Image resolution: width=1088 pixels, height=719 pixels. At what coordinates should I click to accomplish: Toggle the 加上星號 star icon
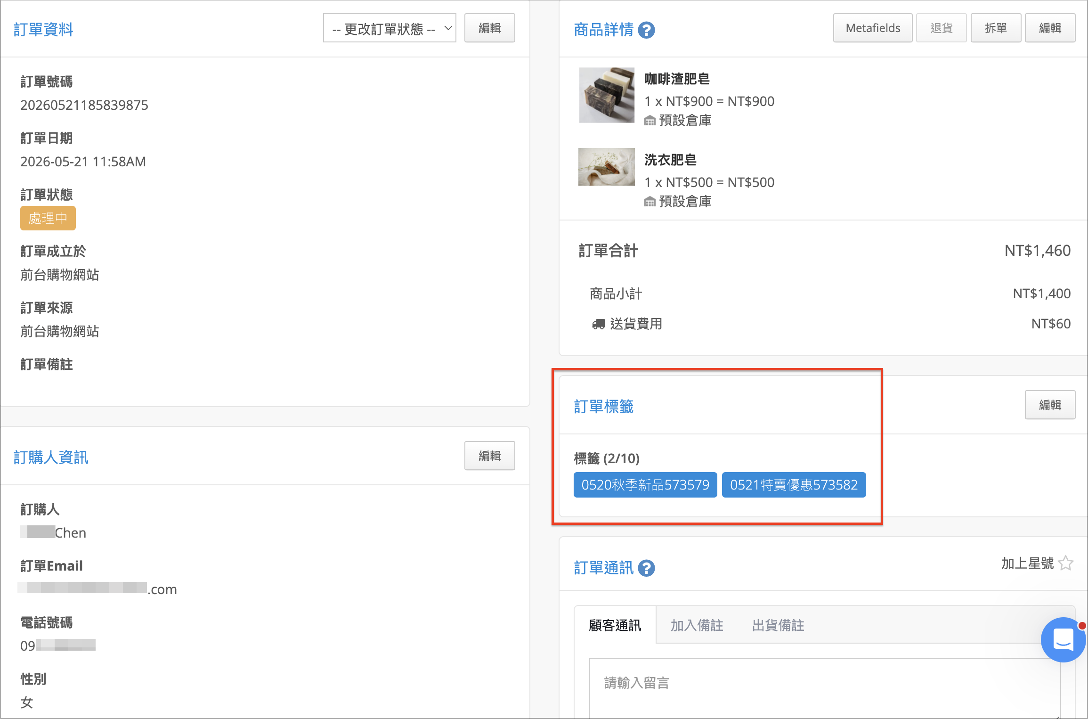coord(1065,563)
